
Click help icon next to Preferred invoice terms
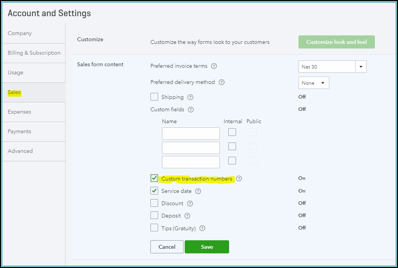[214, 66]
